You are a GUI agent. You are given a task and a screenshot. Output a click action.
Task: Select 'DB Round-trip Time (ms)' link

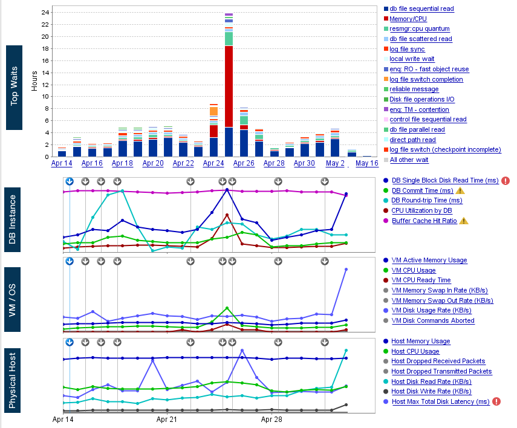coord(427,201)
